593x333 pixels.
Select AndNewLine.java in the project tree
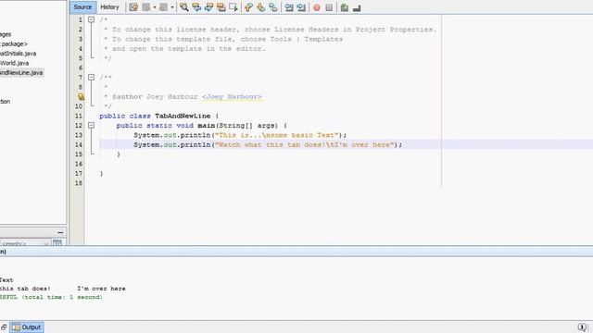[x=21, y=72]
